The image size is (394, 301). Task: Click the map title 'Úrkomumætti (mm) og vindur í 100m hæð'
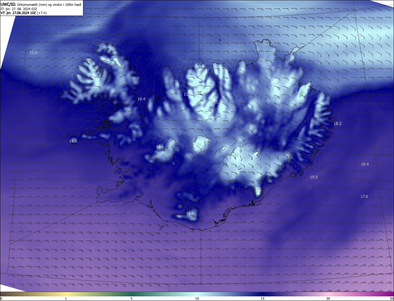click(49, 4)
